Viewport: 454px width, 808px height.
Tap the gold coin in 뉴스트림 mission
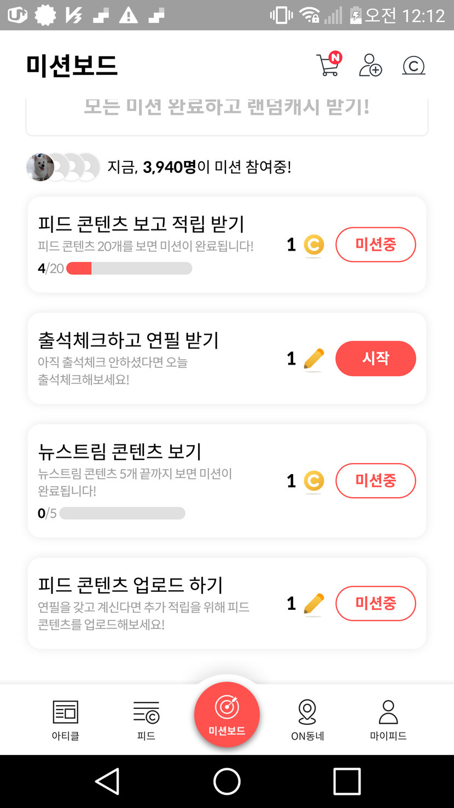click(x=313, y=481)
